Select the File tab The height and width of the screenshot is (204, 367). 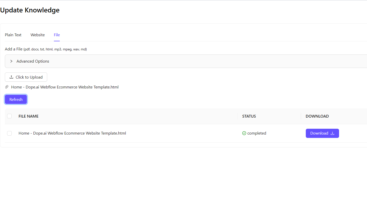pos(57,35)
